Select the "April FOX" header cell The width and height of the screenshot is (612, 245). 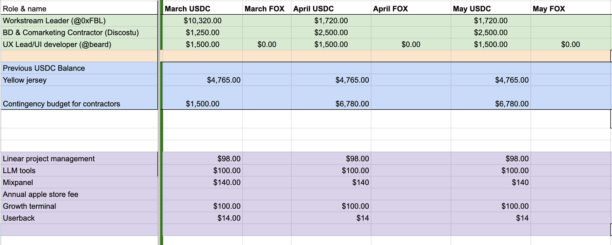coord(390,9)
